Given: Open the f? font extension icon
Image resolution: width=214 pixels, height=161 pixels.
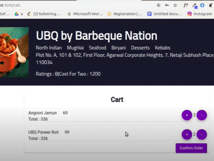Looking at the screenshot, I should coord(185,5).
